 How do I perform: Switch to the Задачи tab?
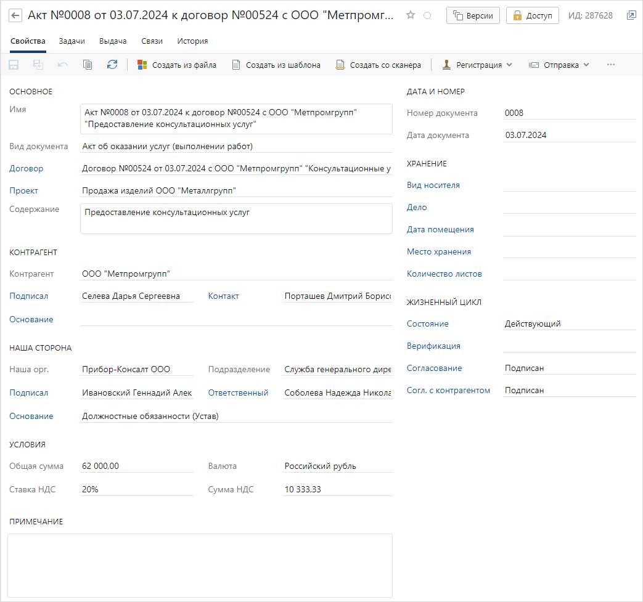pyautogui.click(x=72, y=41)
